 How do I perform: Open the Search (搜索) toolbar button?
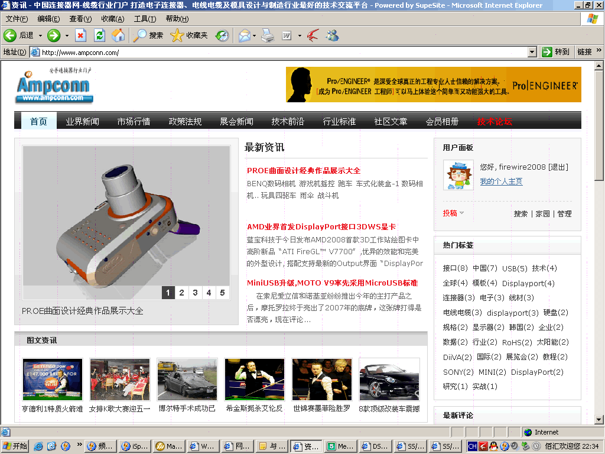tap(148, 35)
